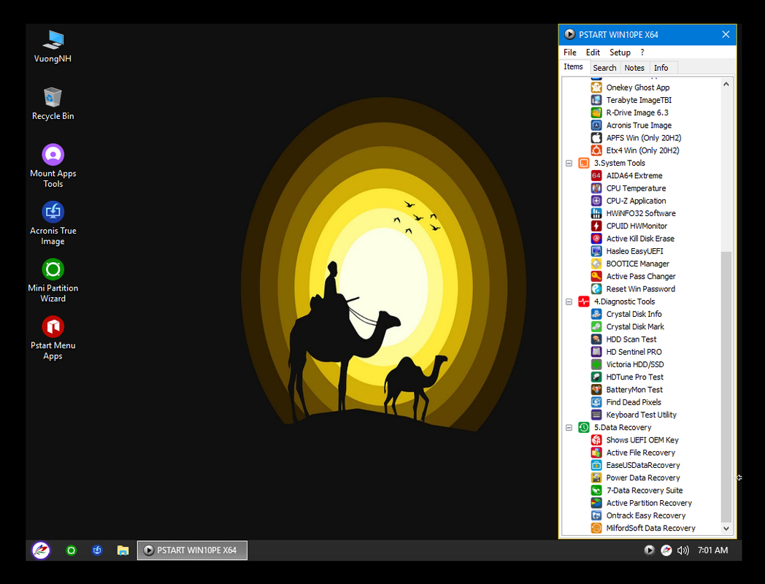
Task: Switch to the Notes tab
Action: (x=634, y=68)
